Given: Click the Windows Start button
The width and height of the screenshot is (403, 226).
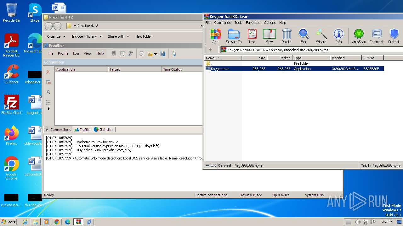Looking at the screenshot, I should pos(9,222).
